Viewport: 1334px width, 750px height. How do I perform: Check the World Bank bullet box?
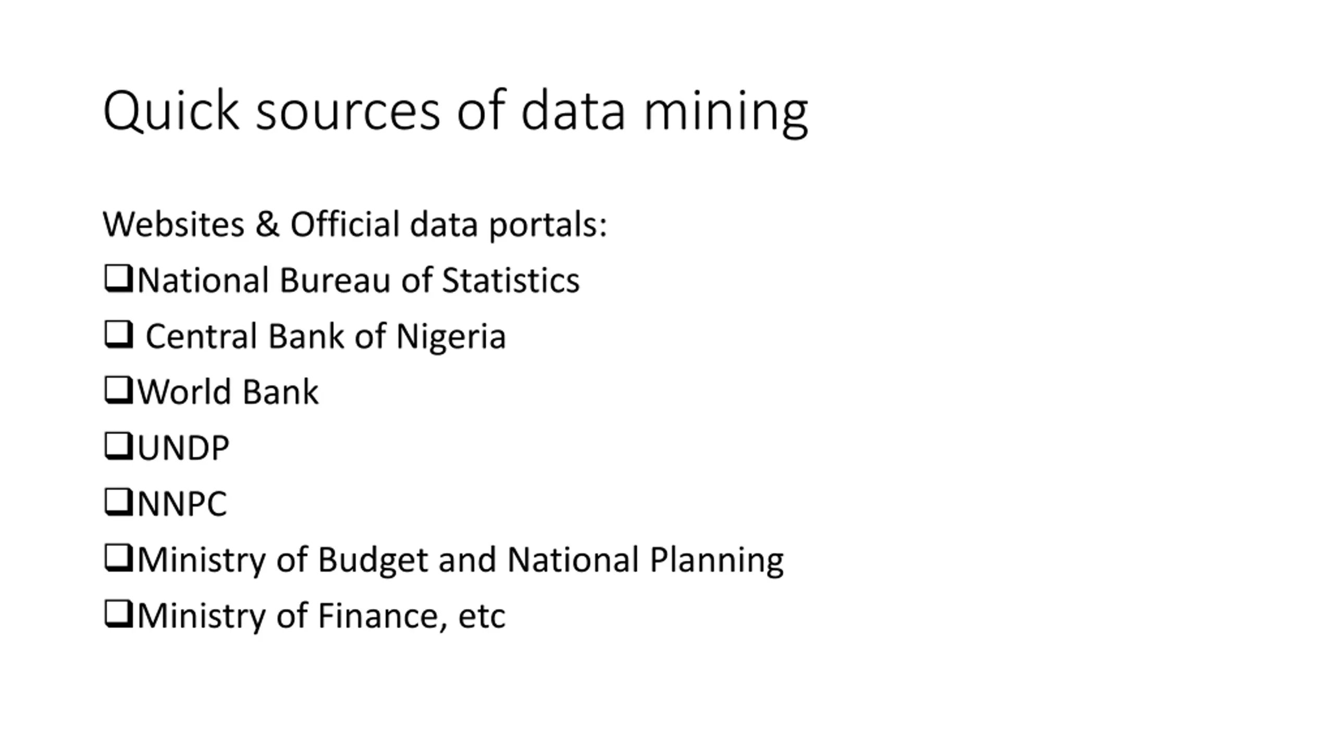(x=118, y=390)
